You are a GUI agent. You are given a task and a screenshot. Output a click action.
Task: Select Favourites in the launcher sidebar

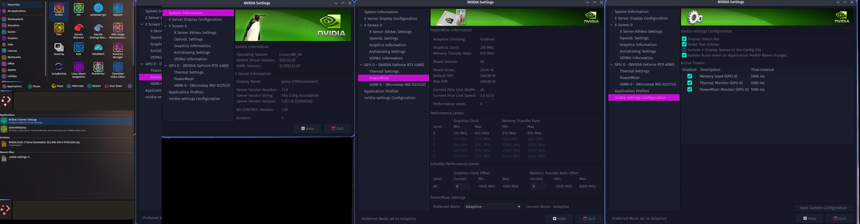(21, 4)
